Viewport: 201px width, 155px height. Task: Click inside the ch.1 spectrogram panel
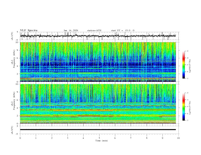(98, 62)
